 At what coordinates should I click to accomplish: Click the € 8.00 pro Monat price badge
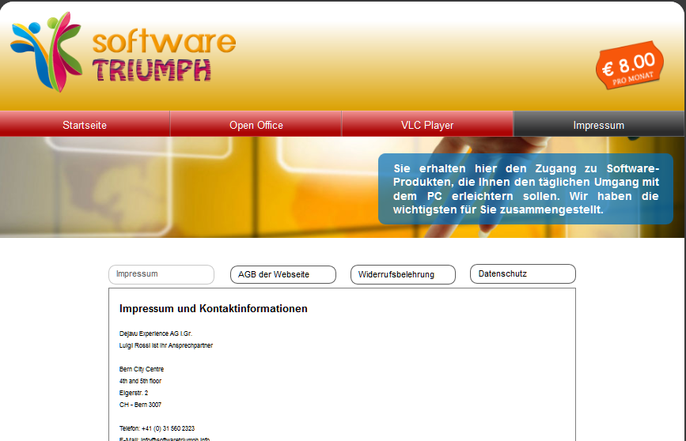(630, 66)
